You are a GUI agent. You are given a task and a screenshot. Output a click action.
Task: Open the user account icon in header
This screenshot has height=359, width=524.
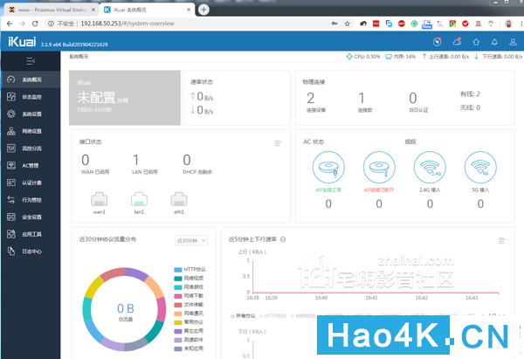pos(513,42)
